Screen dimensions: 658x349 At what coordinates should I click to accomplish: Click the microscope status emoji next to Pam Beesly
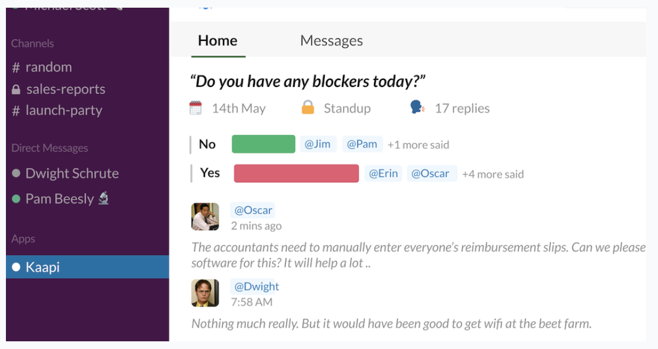pos(103,198)
